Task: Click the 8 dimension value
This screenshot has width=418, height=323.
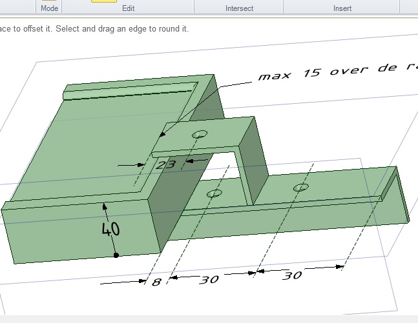Action: [x=156, y=282]
